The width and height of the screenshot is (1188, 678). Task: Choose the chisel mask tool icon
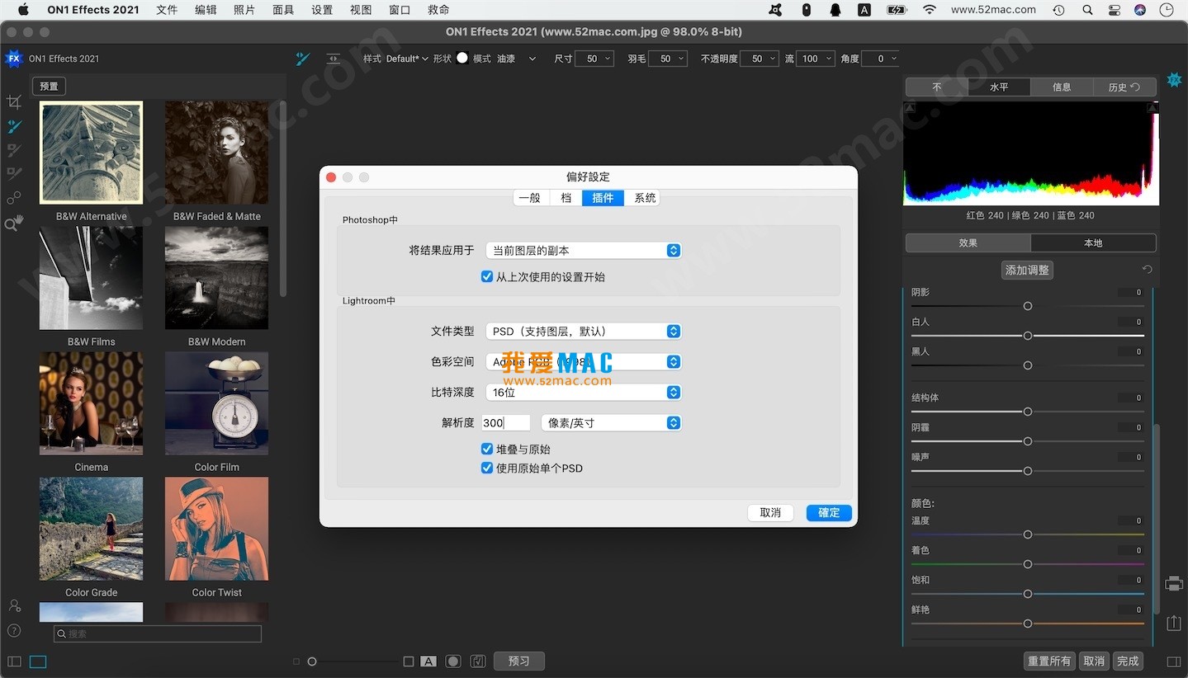[x=14, y=174]
